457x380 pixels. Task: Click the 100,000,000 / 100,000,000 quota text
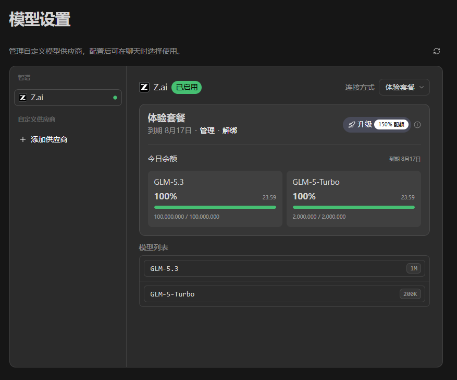[187, 217]
